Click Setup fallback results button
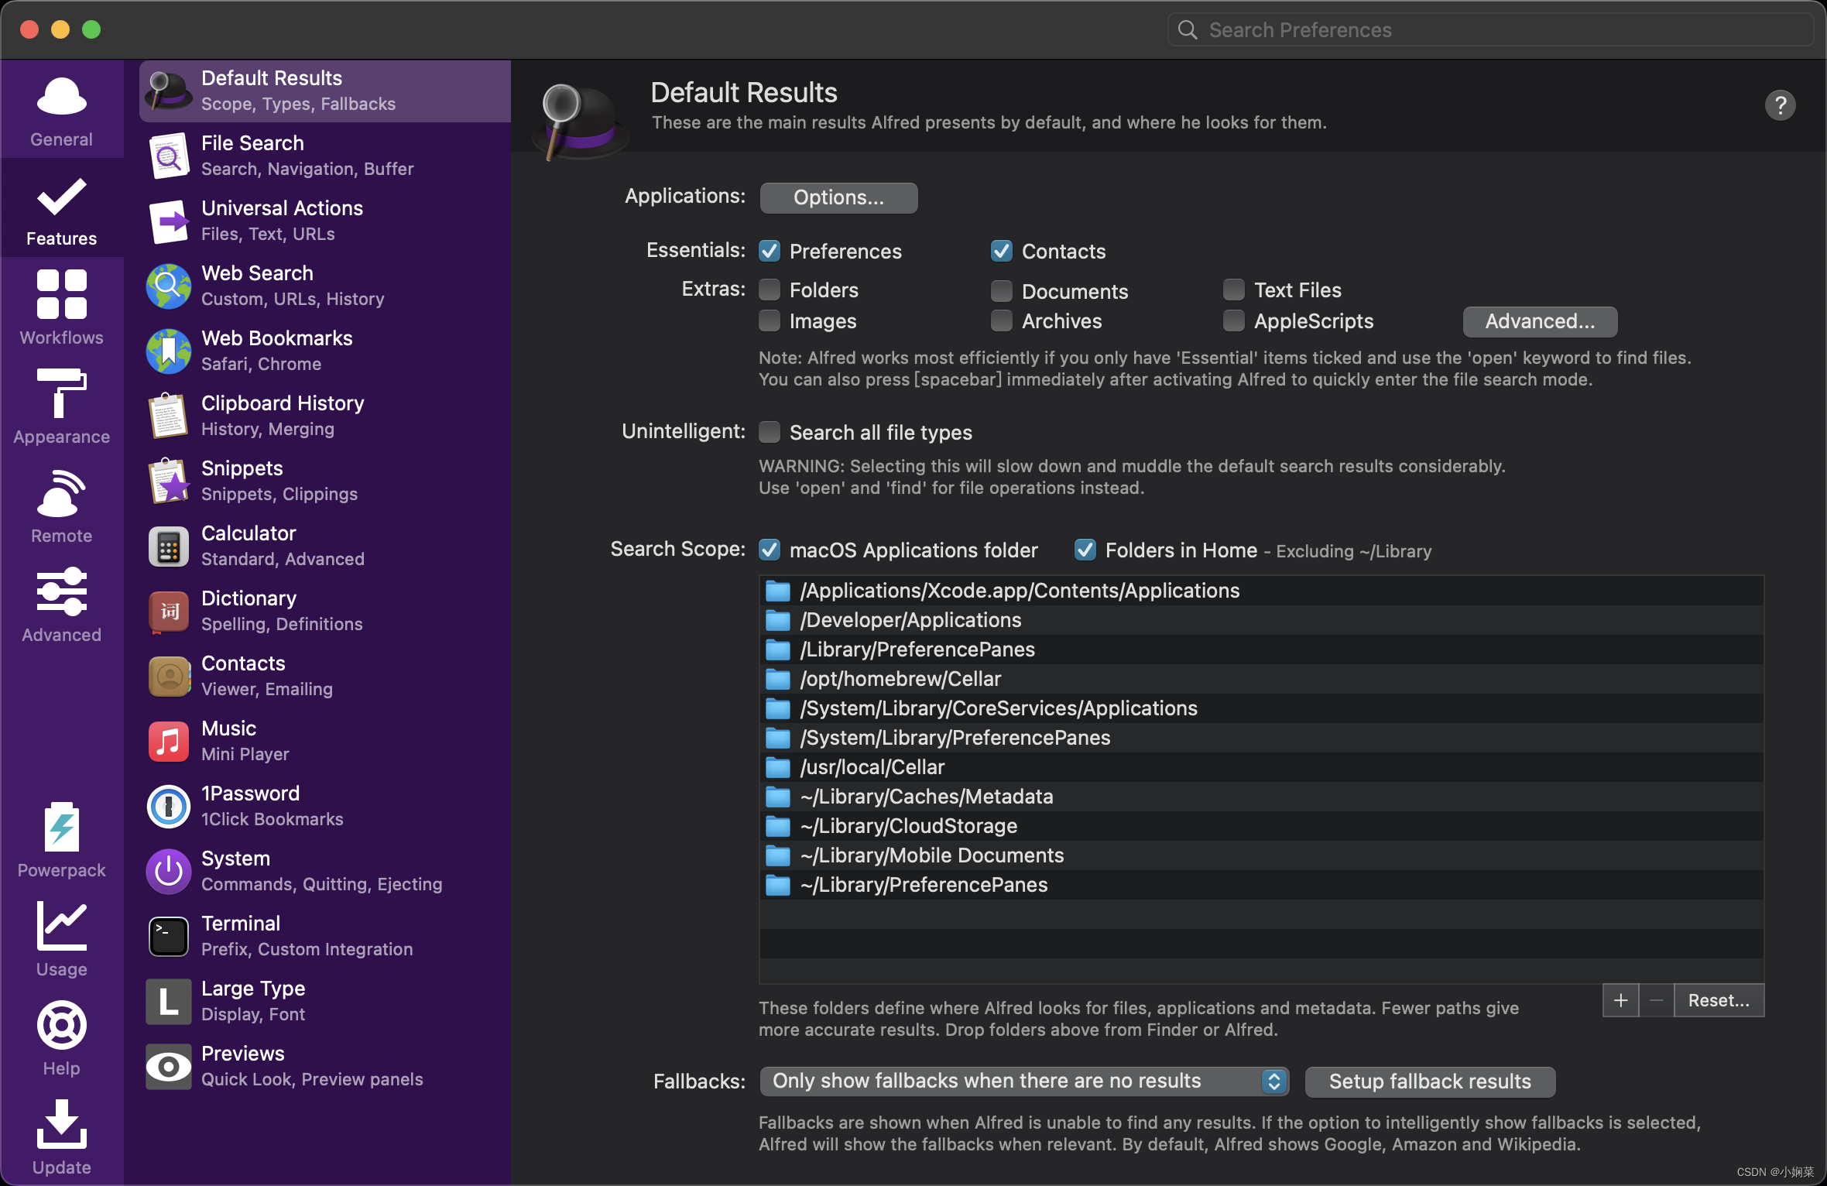The image size is (1827, 1186). pos(1430,1081)
